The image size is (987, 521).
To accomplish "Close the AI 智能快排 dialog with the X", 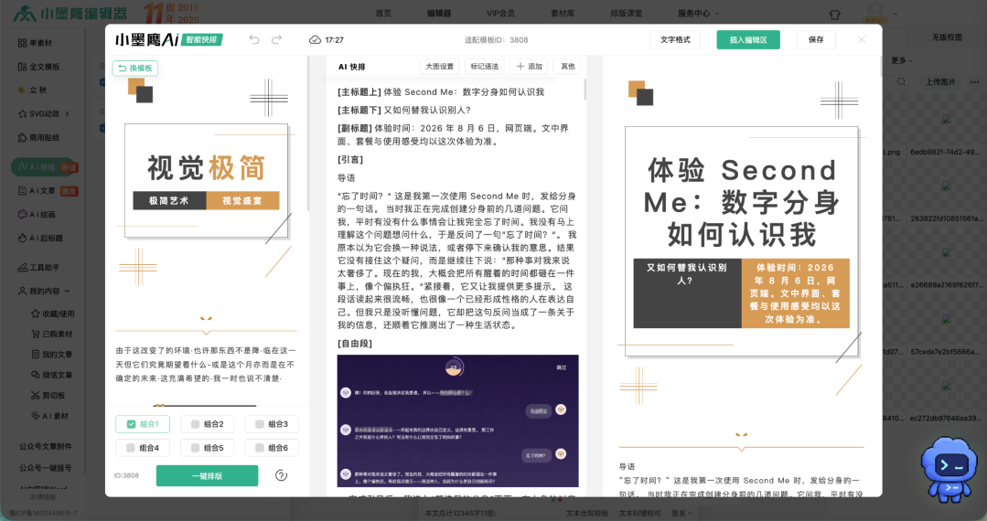I will click(x=862, y=39).
